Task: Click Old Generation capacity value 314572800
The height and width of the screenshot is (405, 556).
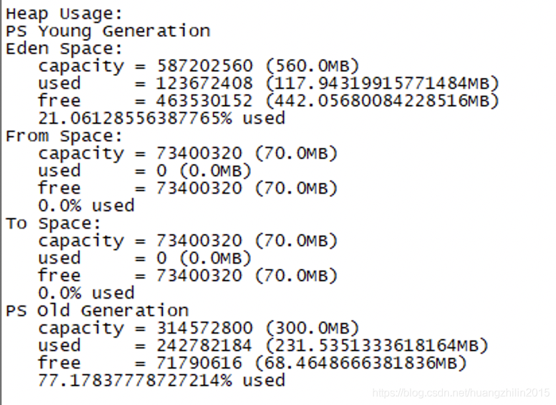Action: pos(205,328)
